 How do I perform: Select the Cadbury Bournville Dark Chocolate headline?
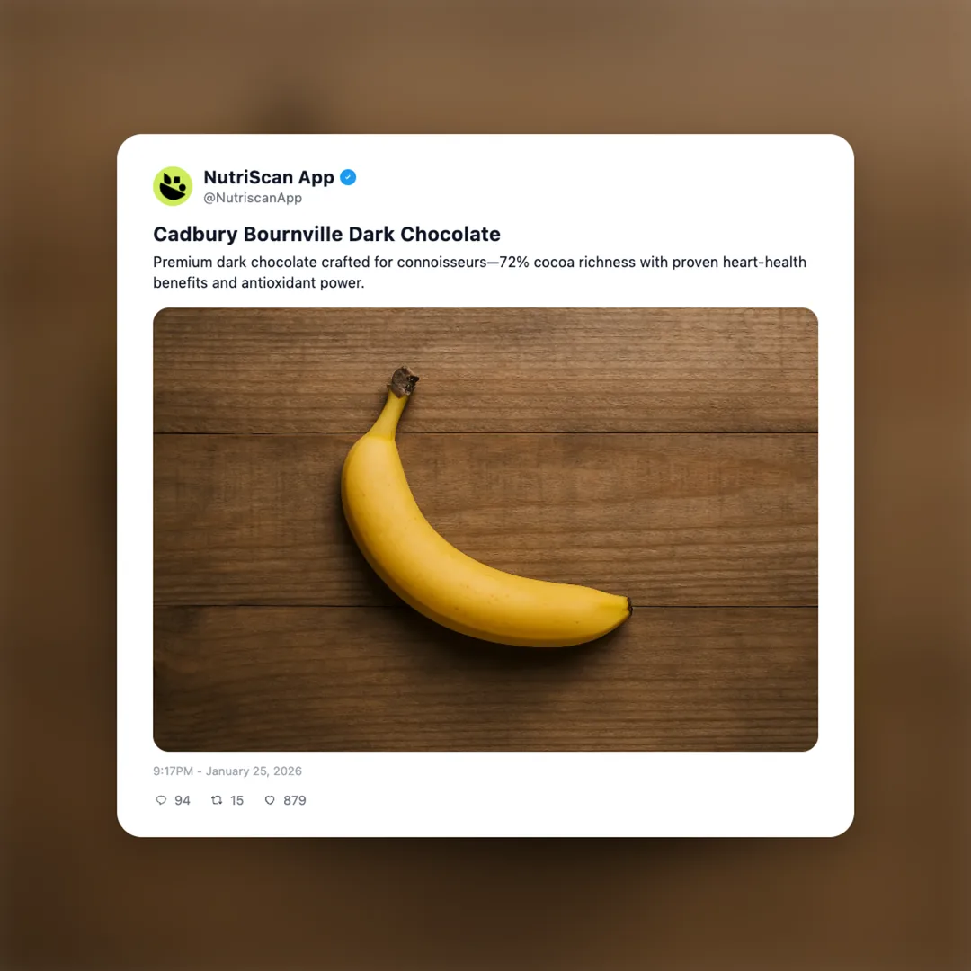click(326, 234)
